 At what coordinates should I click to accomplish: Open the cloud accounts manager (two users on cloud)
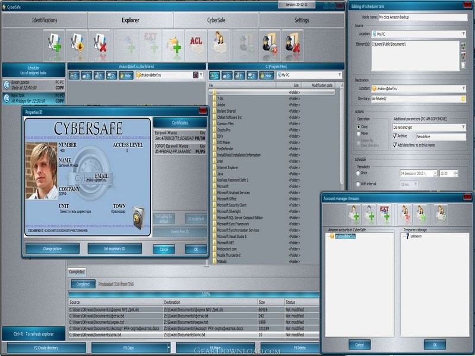(x=218, y=46)
